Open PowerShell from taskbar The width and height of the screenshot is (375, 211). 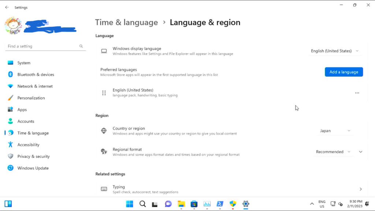click(x=220, y=204)
